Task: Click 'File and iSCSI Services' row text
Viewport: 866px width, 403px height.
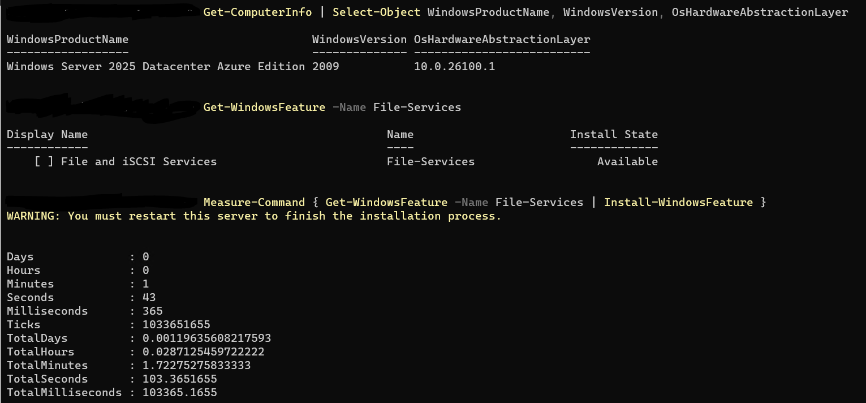Action: pos(139,161)
